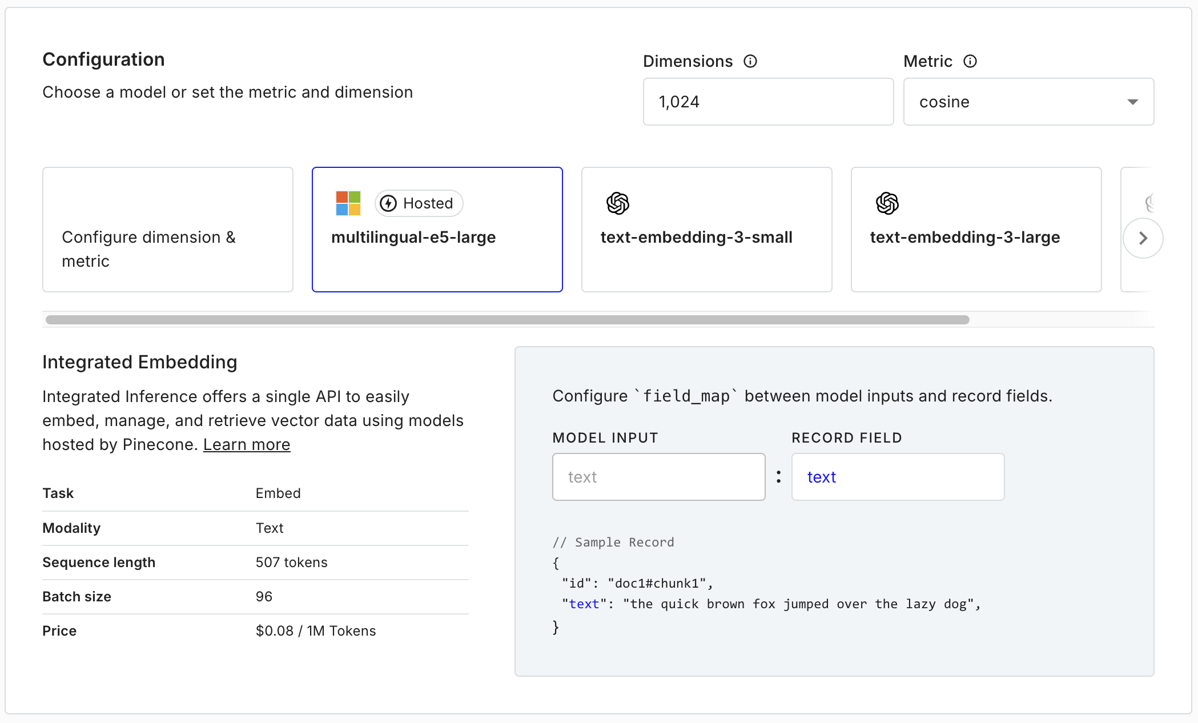Click the horizontal model list scrollbar
This screenshot has height=723, width=1198.
point(507,320)
